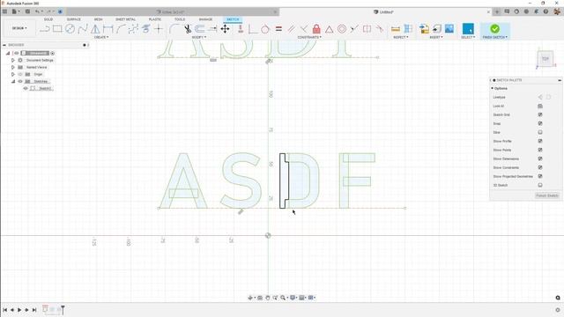564x317 pixels.
Task: Select the Trim scissors tool
Action: (x=188, y=29)
